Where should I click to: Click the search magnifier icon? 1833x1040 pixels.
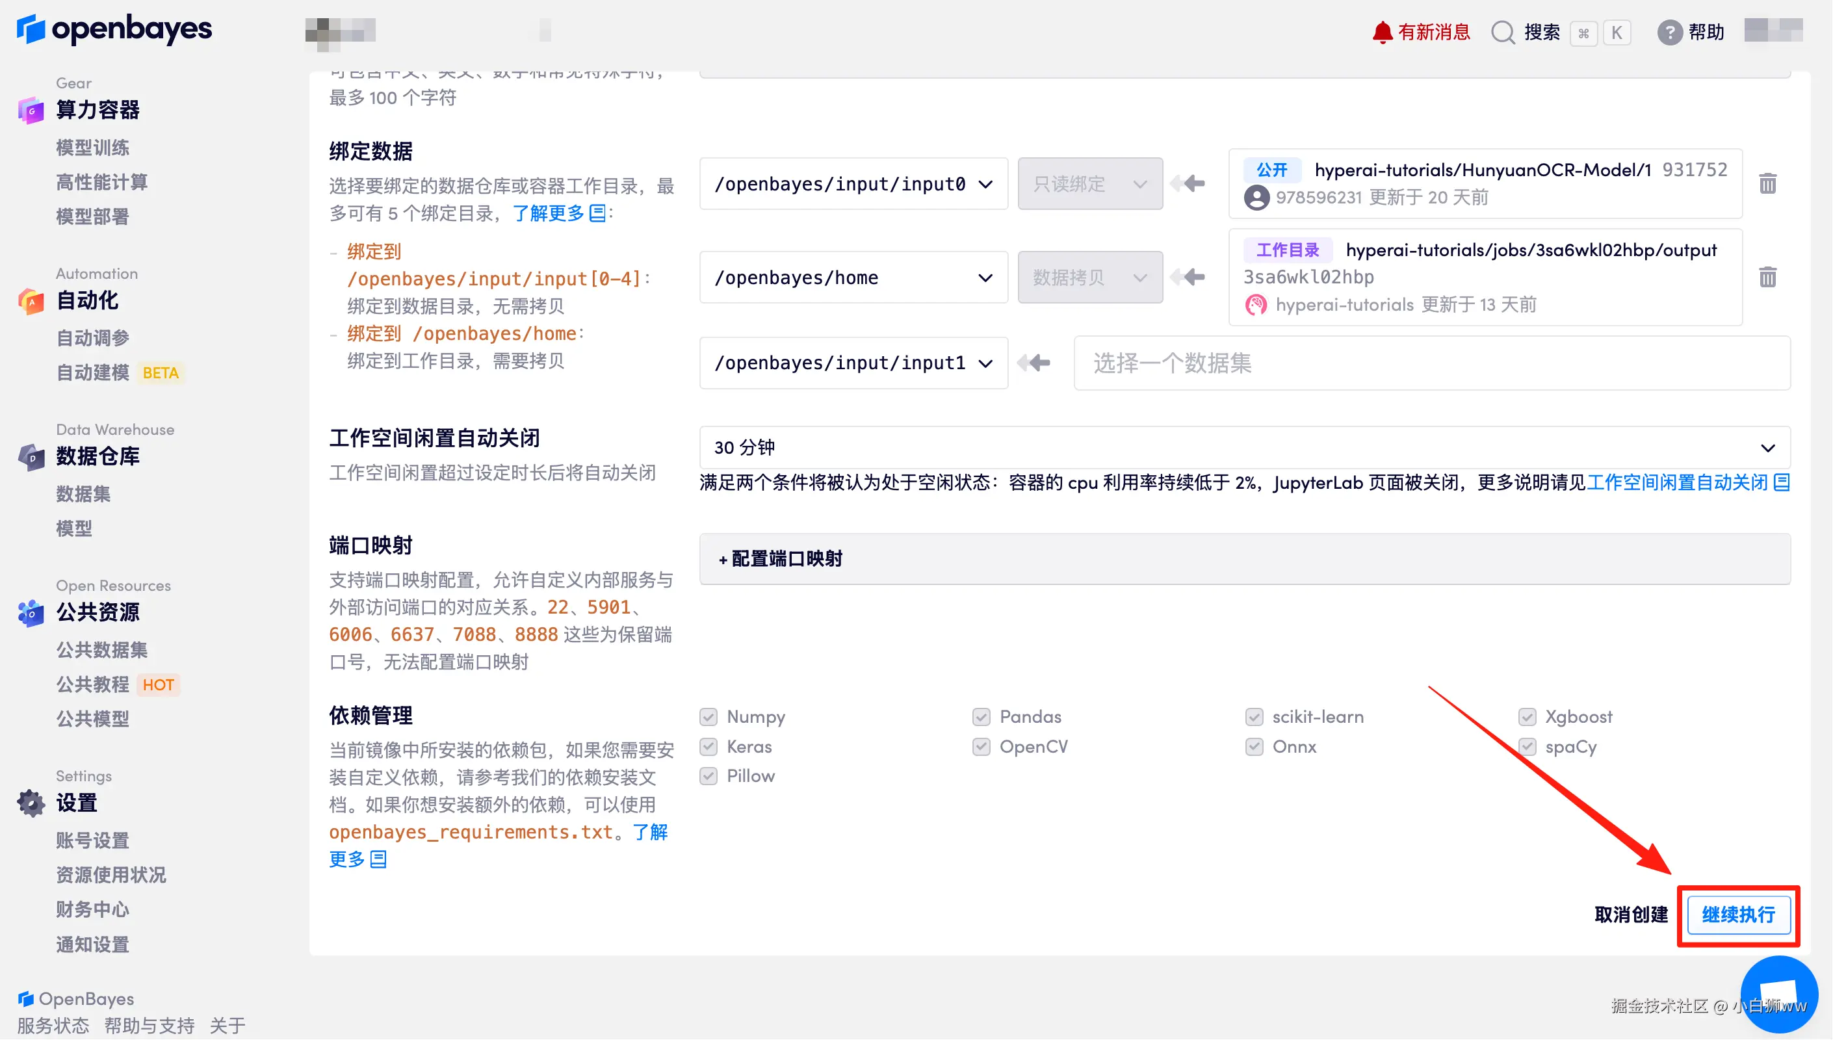click(1502, 32)
